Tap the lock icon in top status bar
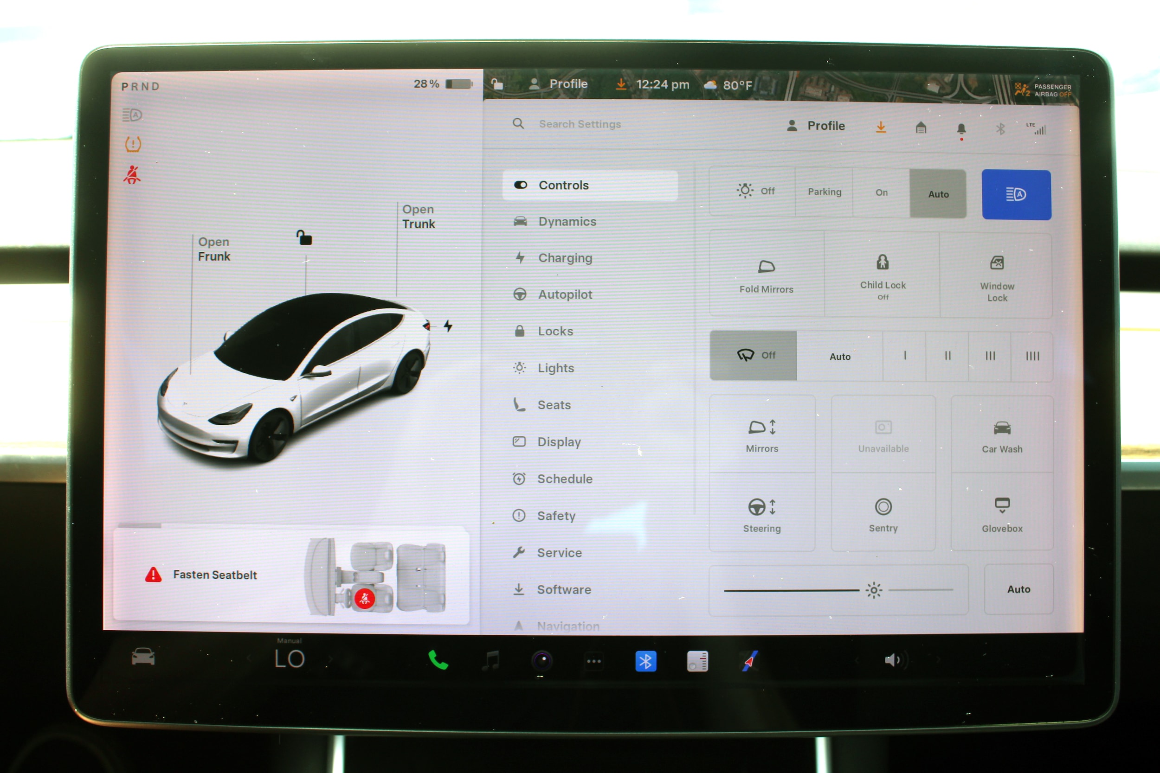The width and height of the screenshot is (1160, 773). [x=497, y=84]
